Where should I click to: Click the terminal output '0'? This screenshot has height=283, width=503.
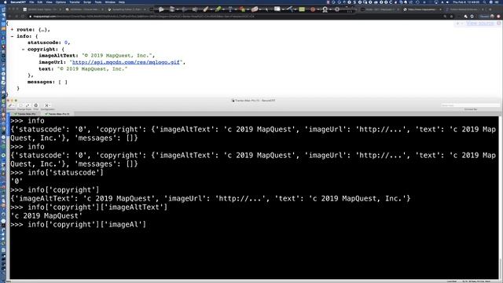17,182
